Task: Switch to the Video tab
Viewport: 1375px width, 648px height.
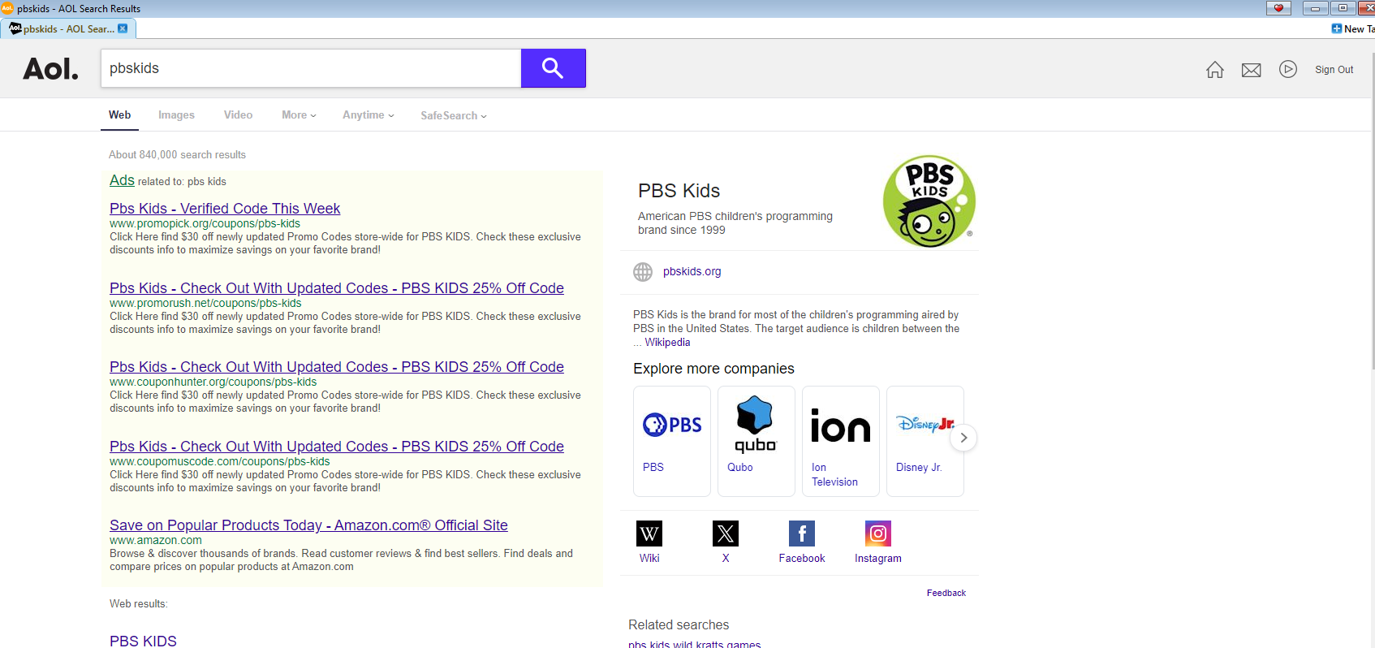Action: coord(238,115)
